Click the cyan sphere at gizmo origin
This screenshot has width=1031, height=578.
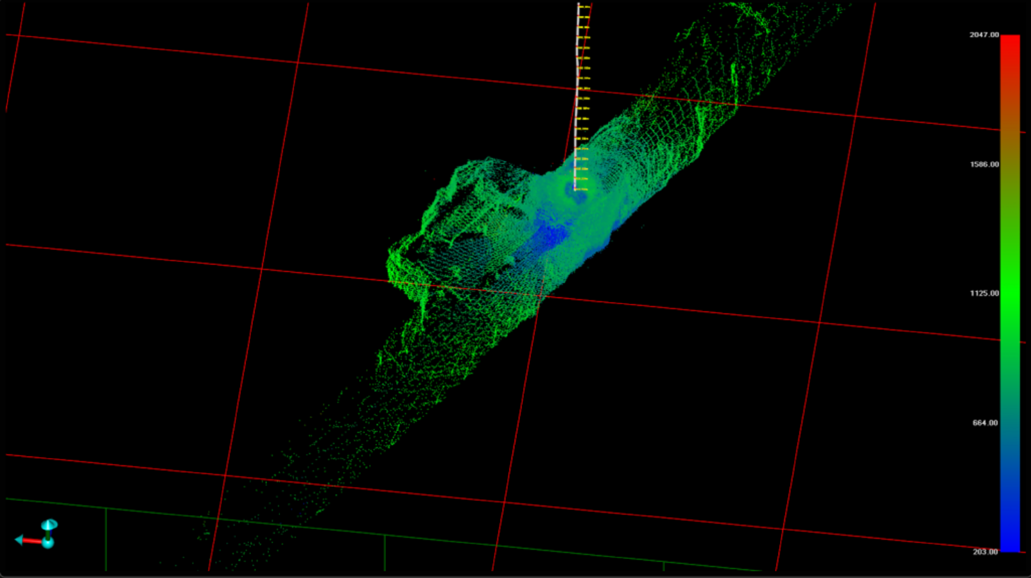point(48,543)
